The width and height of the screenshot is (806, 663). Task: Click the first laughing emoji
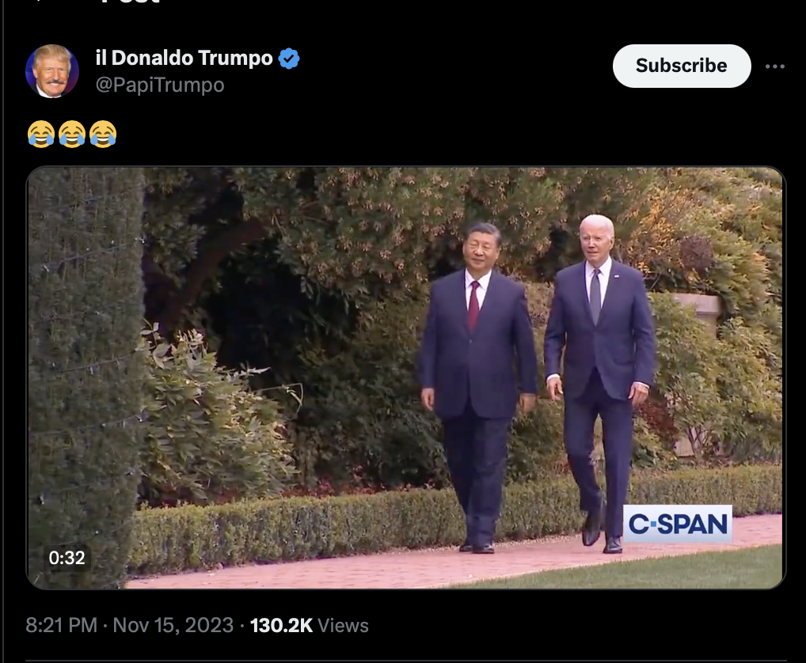click(x=41, y=134)
